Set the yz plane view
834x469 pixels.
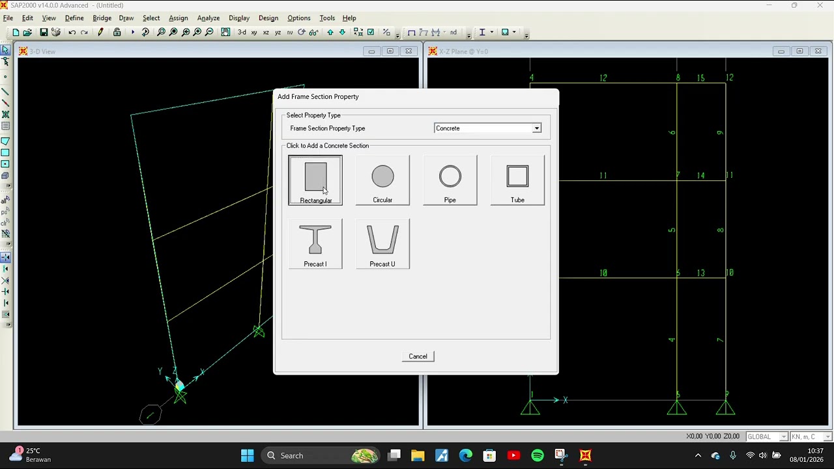coord(278,32)
